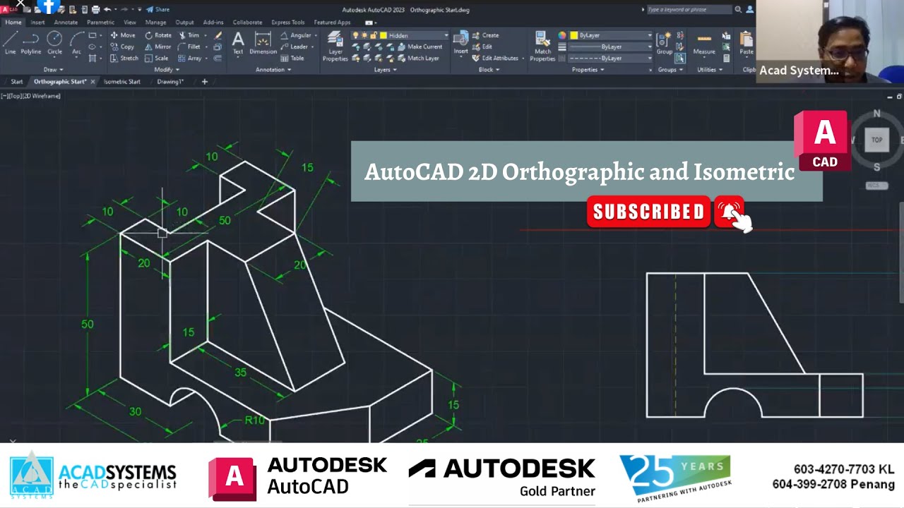Switch to Drawing1 file tab
Viewport: 904px width, 508px height.
170,81
